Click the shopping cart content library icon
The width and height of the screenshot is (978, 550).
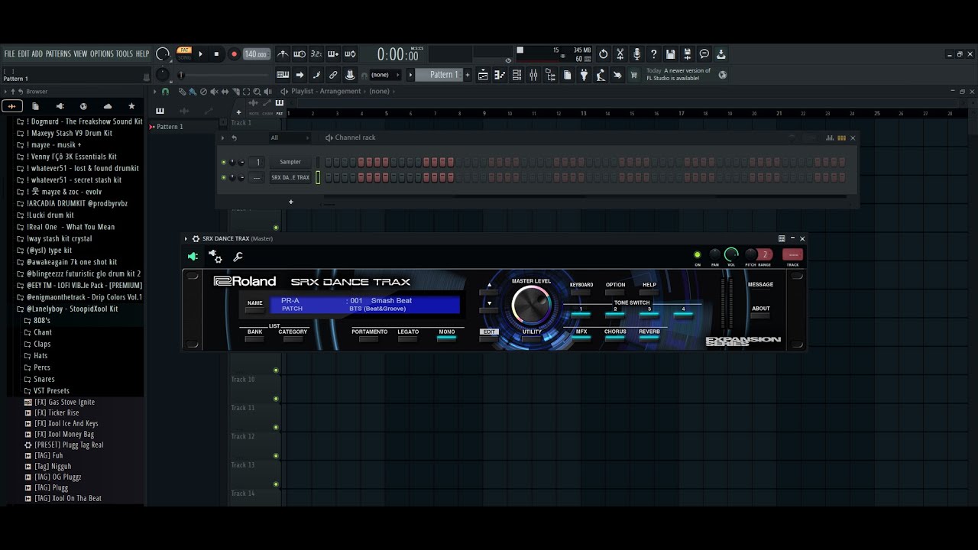pos(633,75)
